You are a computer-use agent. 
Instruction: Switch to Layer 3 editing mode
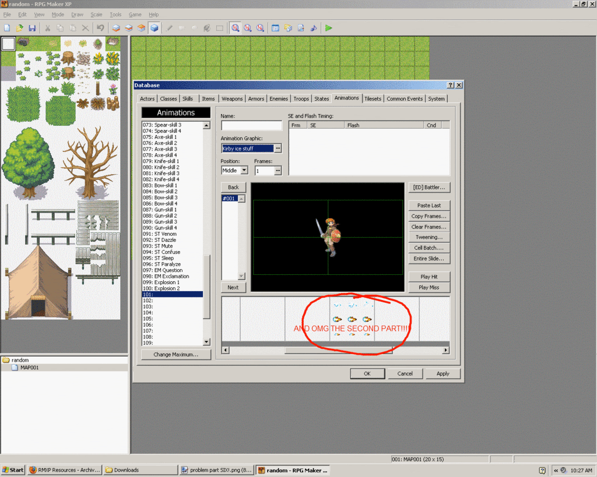(x=141, y=28)
